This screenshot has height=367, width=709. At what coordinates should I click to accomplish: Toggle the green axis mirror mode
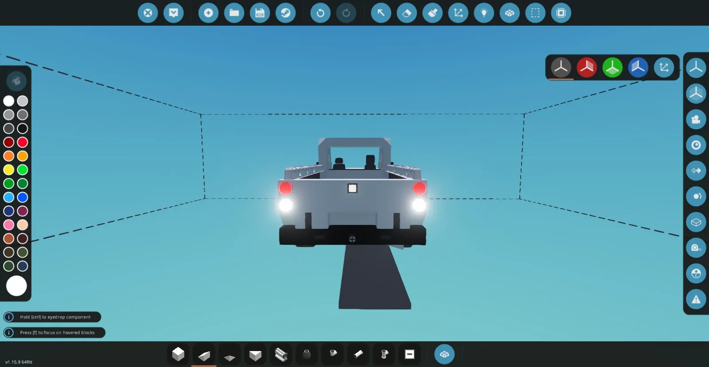click(612, 67)
